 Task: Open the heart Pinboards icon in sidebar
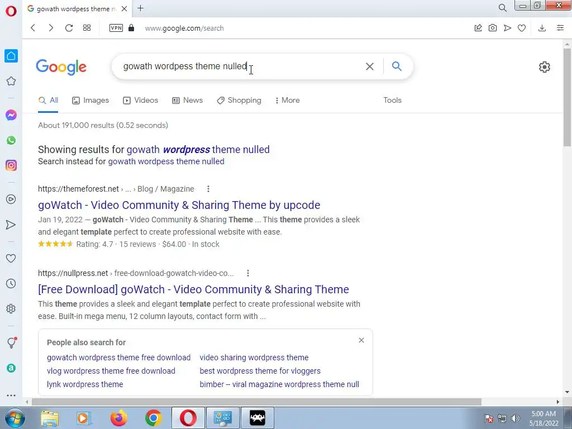11,258
